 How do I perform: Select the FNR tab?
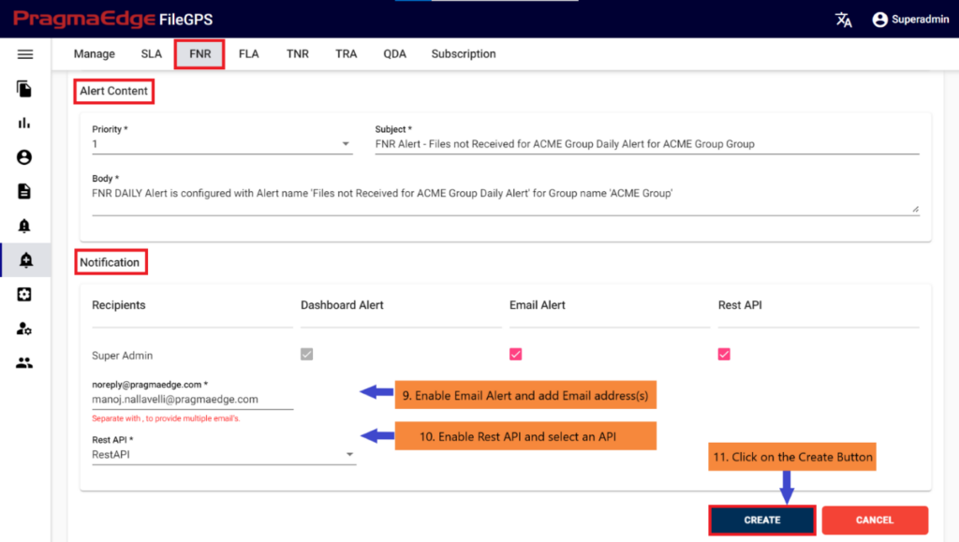point(200,53)
